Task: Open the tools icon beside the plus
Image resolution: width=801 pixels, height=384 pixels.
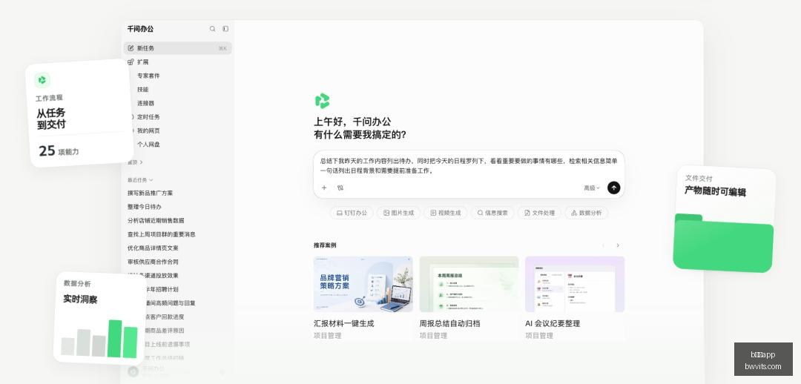Action: (340, 188)
